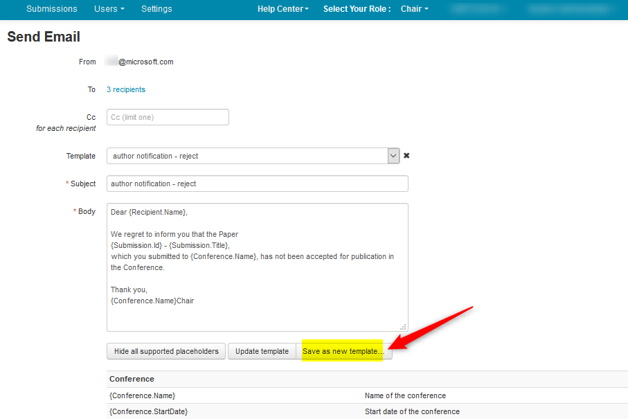Click the Template dropdown arrow

(393, 156)
